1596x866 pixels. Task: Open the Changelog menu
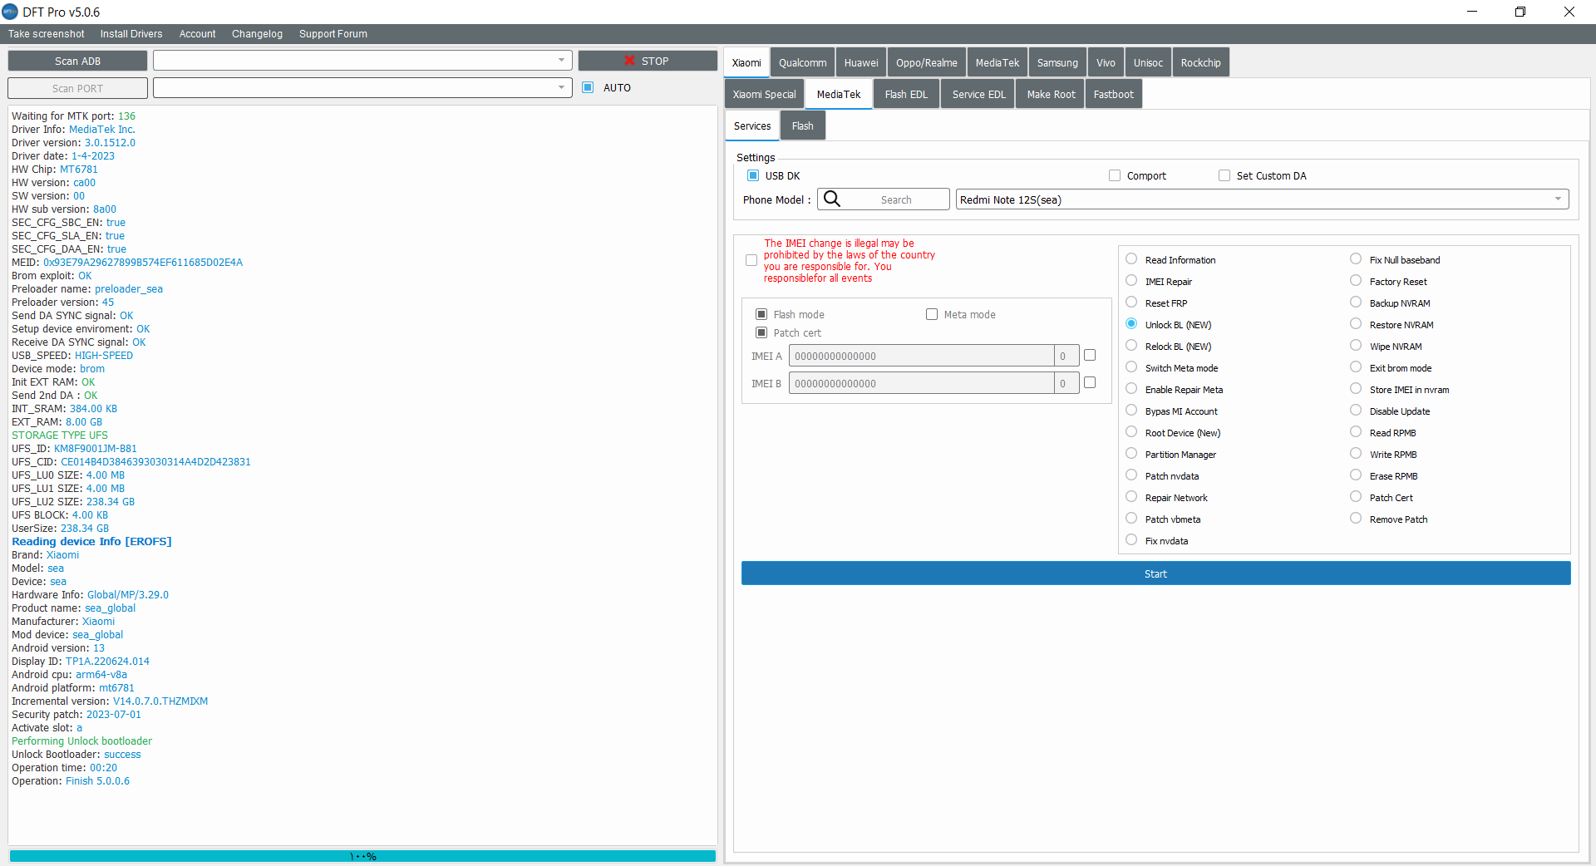(257, 34)
